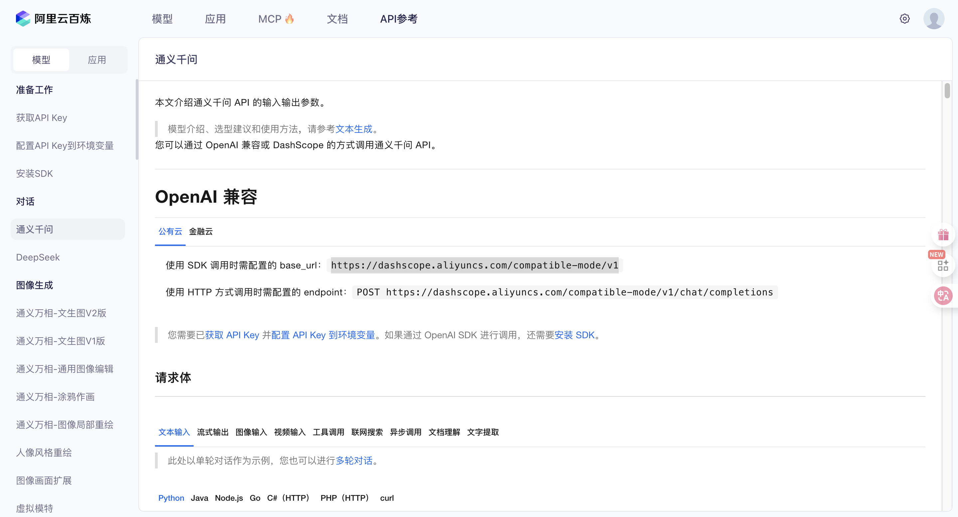This screenshot has height=517, width=958.
Task: Open the user avatar profile
Action: (934, 19)
